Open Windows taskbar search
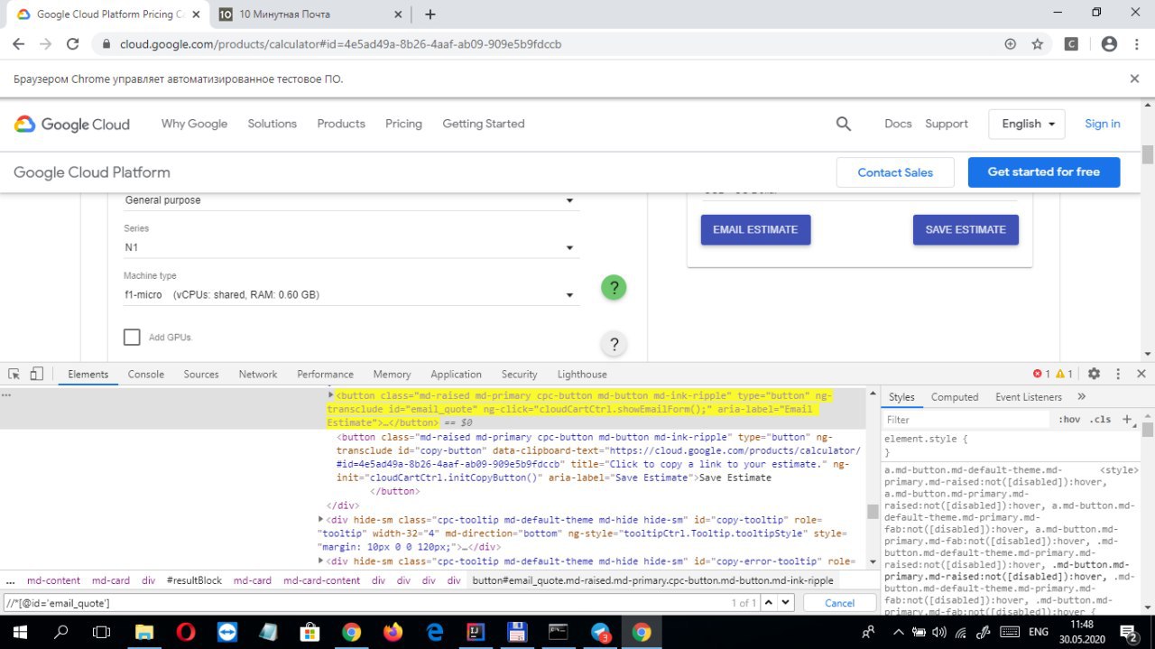The height and width of the screenshot is (649, 1155). tap(61, 632)
